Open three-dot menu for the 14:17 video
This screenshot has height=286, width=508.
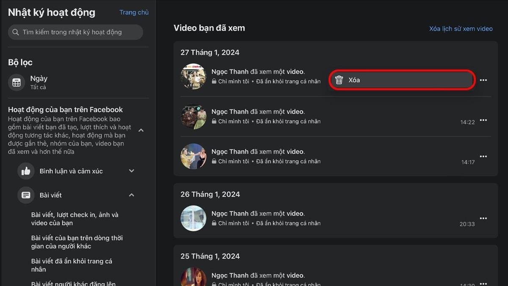click(x=483, y=156)
